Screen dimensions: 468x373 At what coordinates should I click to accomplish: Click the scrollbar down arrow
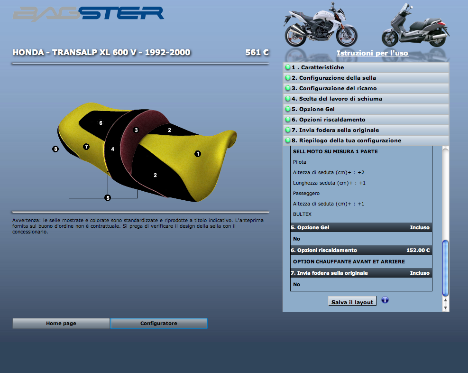pos(445,308)
